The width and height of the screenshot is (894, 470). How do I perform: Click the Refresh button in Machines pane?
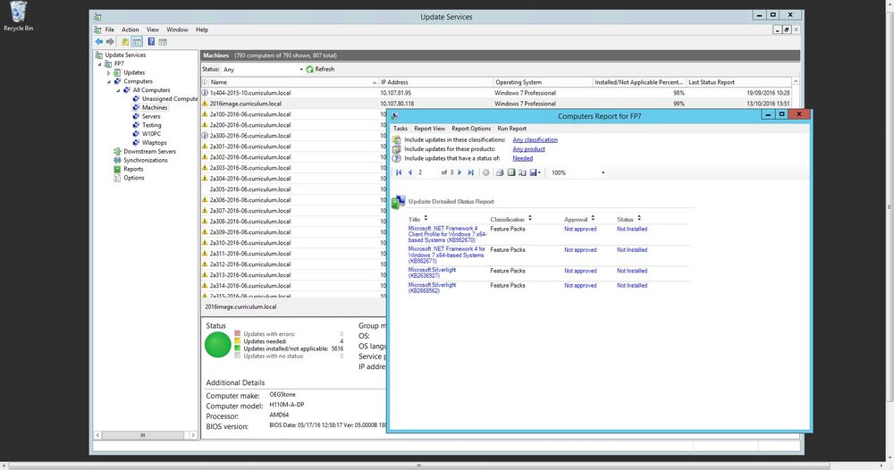[320, 70]
